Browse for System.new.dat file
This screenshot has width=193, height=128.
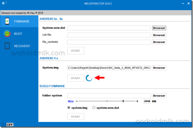[159, 28]
